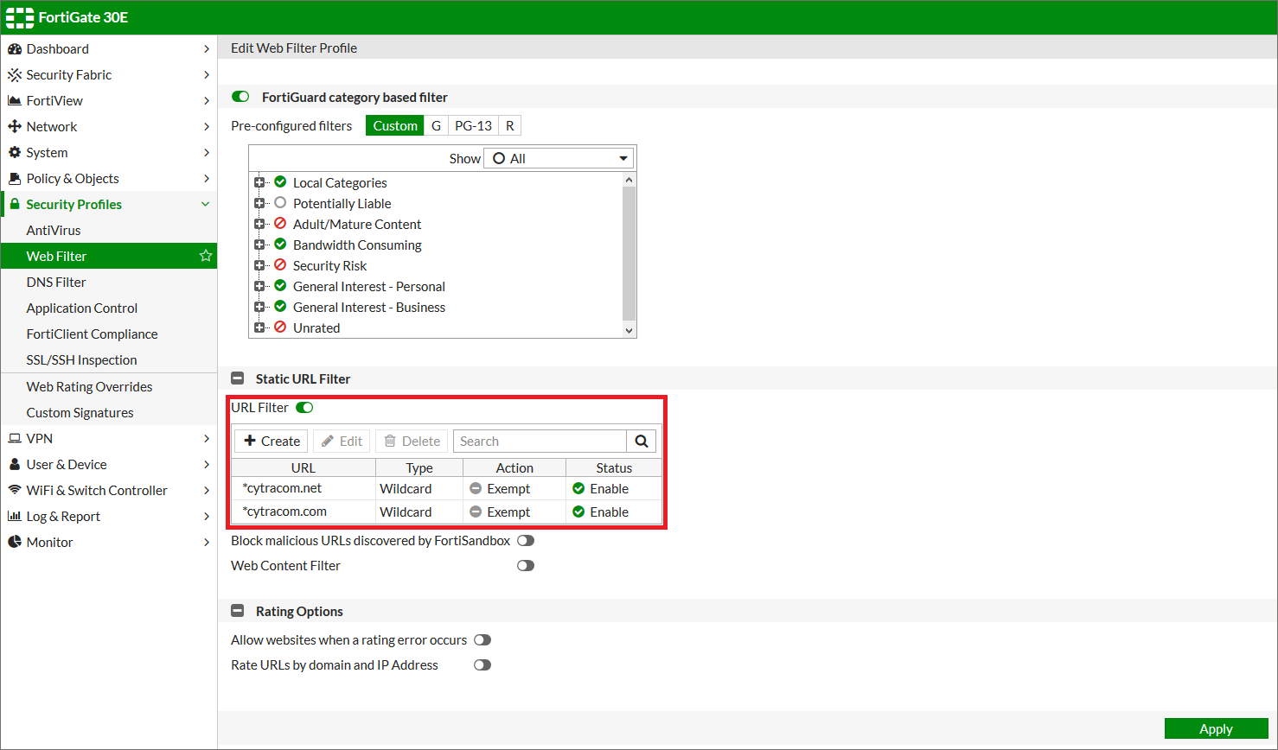Click the FortiGate logo in header
The image size is (1278, 750).
coord(20,17)
